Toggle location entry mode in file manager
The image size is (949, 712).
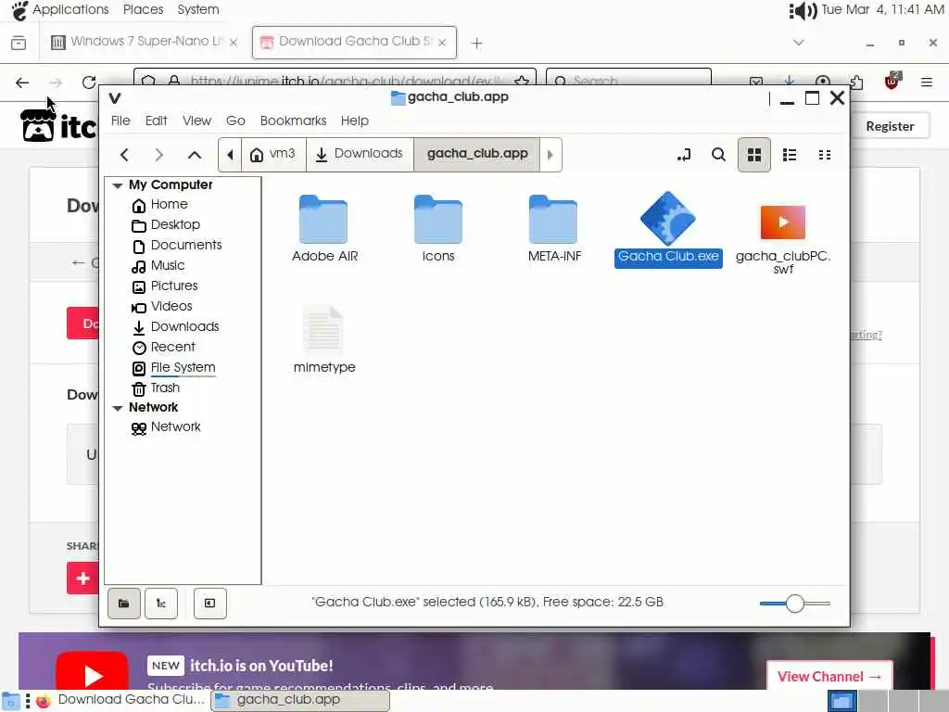(x=684, y=155)
